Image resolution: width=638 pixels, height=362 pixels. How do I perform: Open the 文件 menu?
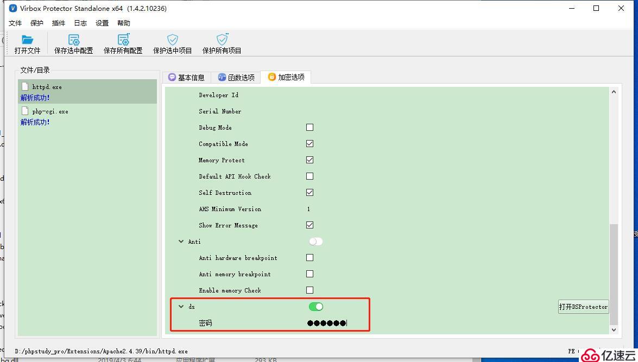(x=15, y=23)
